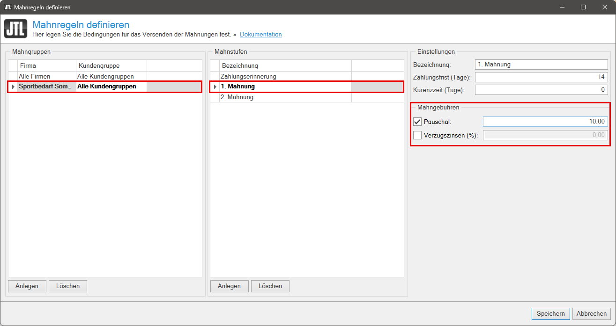Click row arrow beside 1. Mahnung
Screen dimensions: 616x326
click(x=215, y=87)
